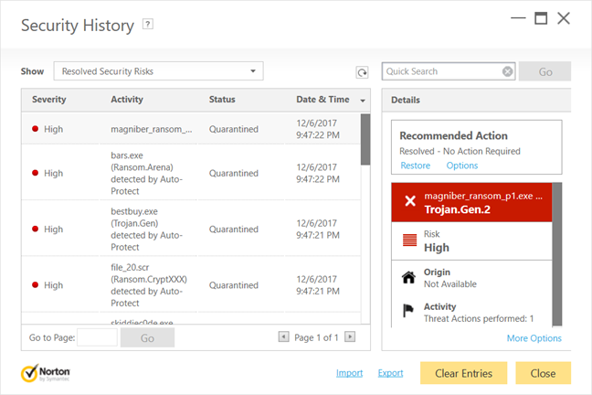Click the Restore link
592x395 pixels.
click(416, 165)
